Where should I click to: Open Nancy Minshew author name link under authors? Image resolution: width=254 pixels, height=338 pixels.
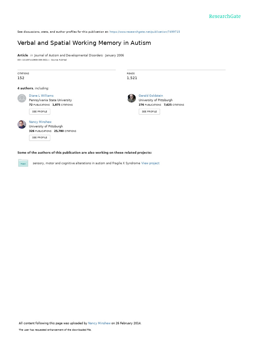(40, 122)
